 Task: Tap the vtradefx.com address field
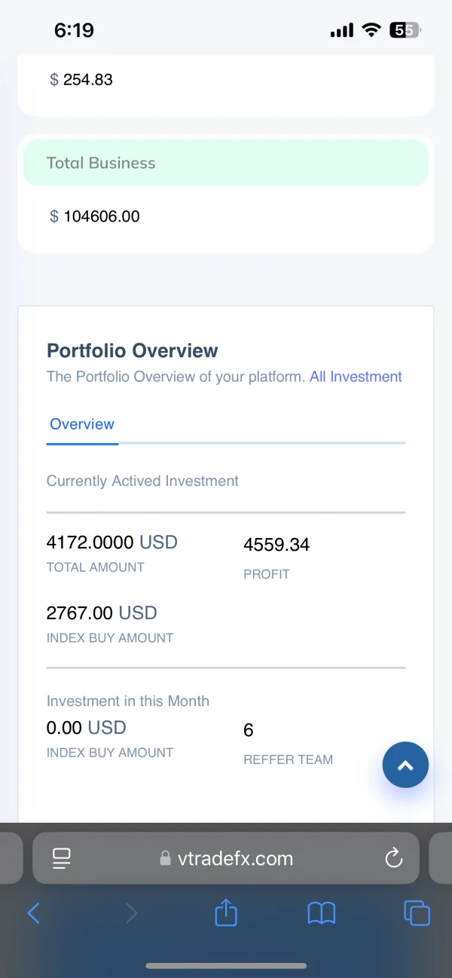[x=235, y=858]
